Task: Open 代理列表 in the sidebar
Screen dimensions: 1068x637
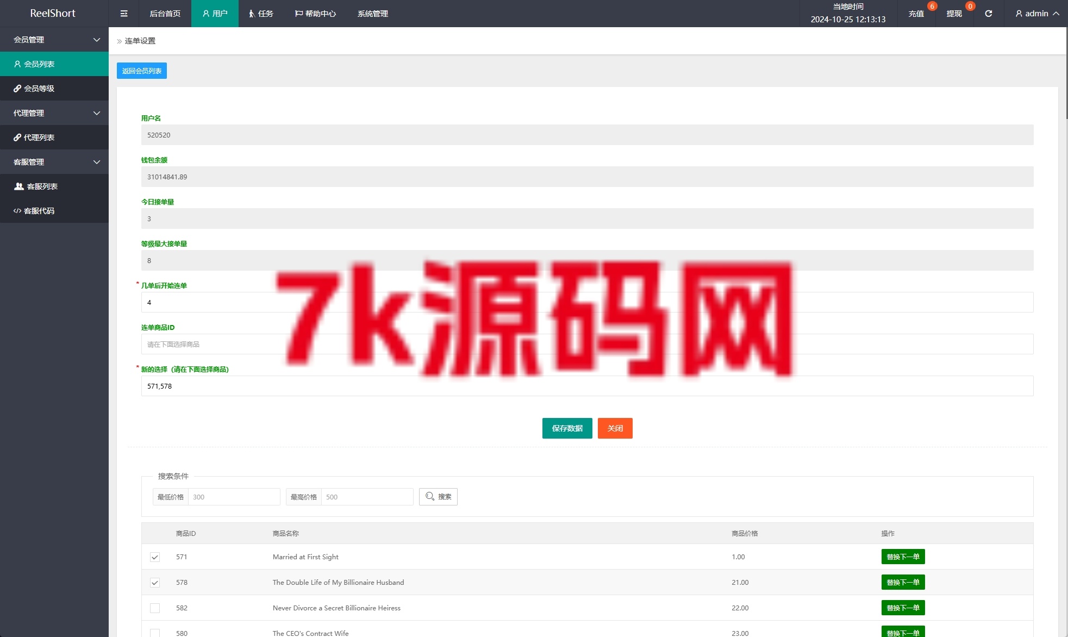Action: pyautogui.click(x=54, y=138)
